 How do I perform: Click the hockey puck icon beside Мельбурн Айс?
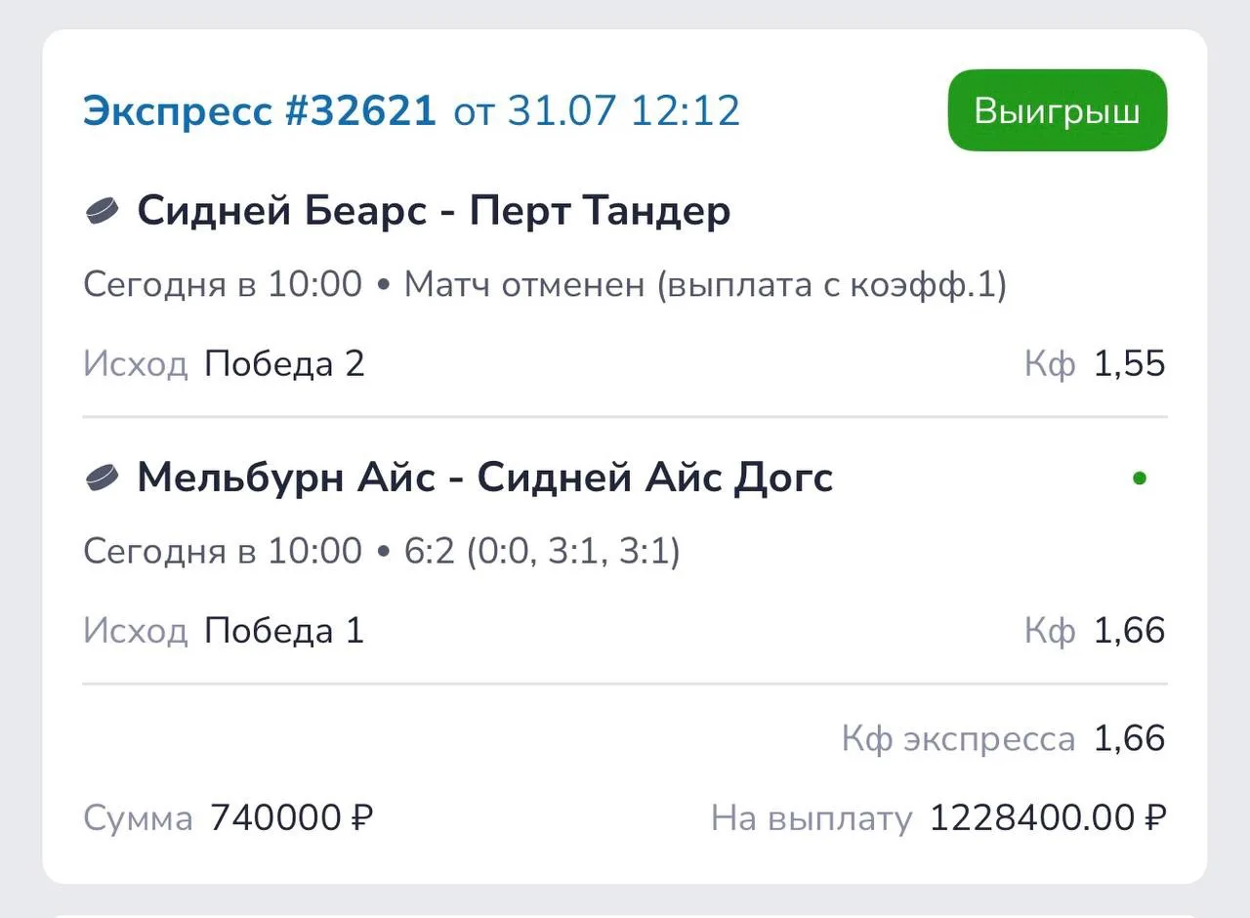point(103,477)
